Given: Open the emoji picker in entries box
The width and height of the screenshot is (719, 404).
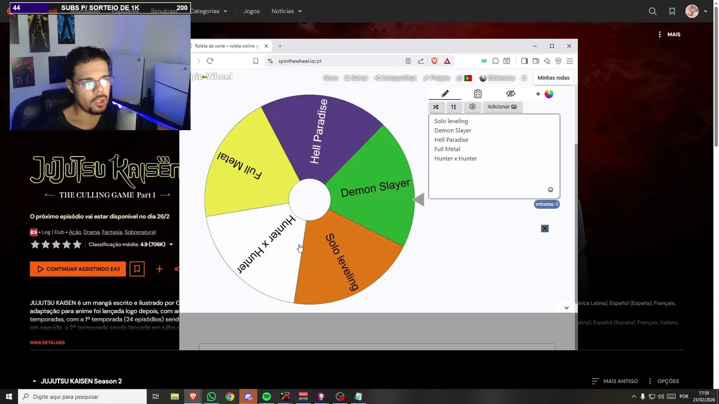Looking at the screenshot, I should (x=550, y=190).
